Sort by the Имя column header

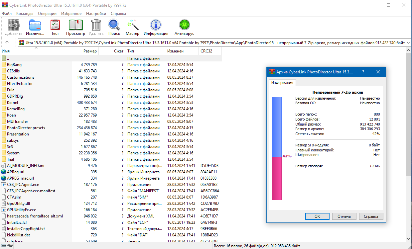pyautogui.click(x=36, y=51)
